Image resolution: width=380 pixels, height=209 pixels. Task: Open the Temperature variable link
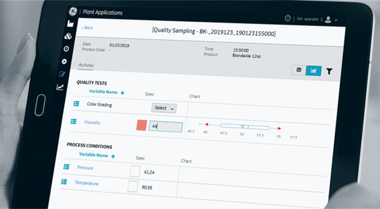pyautogui.click(x=87, y=183)
